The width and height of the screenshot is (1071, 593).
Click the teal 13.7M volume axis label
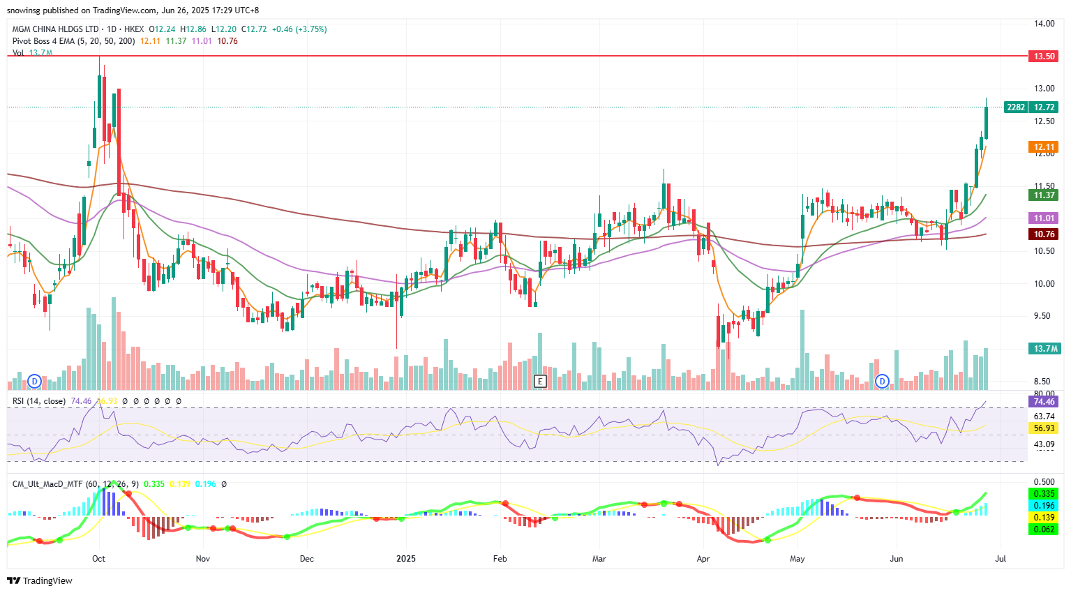tap(1044, 348)
